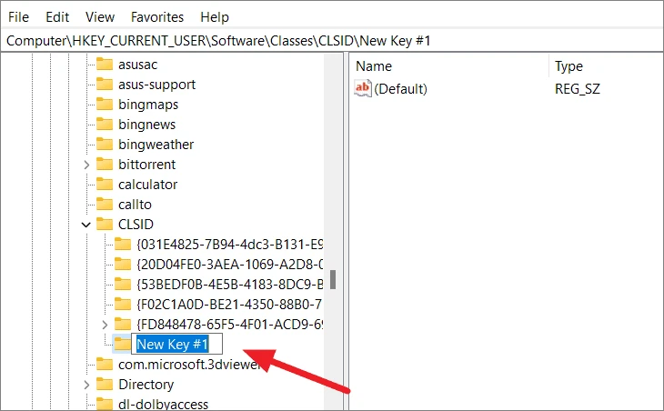664x411 pixels.
Task: Click the calculator folder icon
Action: [104, 185]
